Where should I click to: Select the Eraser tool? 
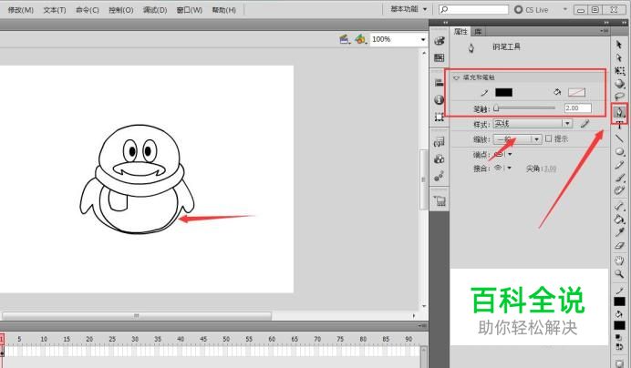619,245
